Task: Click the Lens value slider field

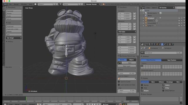Action: (x=127, y=73)
